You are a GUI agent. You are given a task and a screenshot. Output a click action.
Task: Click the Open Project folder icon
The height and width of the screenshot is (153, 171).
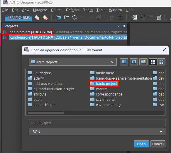pyautogui.click(x=66, y=17)
